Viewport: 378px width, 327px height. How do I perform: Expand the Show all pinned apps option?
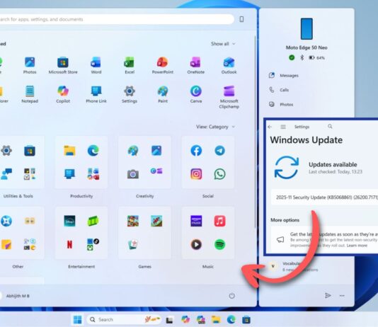223,44
